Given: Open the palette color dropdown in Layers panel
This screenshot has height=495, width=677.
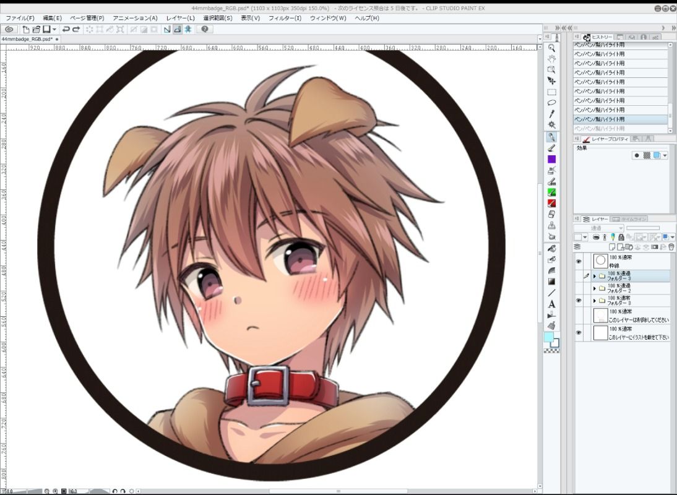Looking at the screenshot, I should 585,237.
